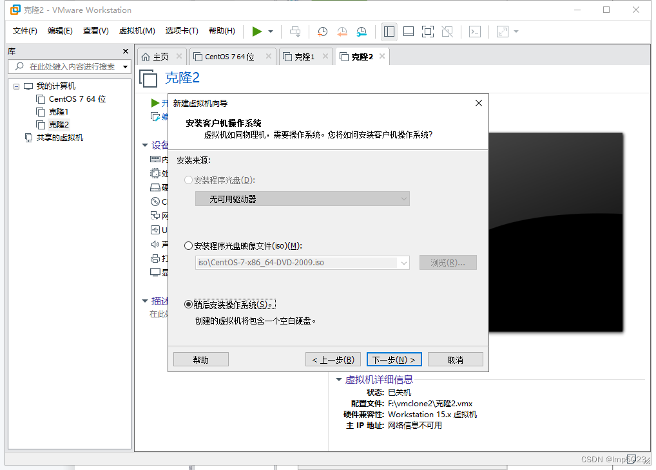Click the 下一步(N) > button

tap(394, 360)
